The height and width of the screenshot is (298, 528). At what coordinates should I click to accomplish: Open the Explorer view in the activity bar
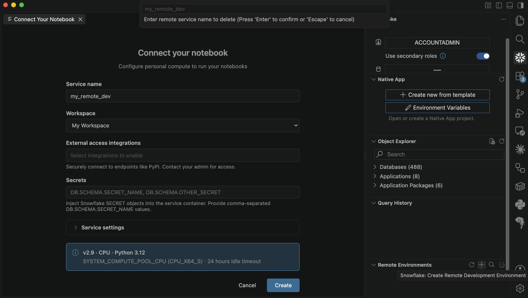[x=520, y=21]
